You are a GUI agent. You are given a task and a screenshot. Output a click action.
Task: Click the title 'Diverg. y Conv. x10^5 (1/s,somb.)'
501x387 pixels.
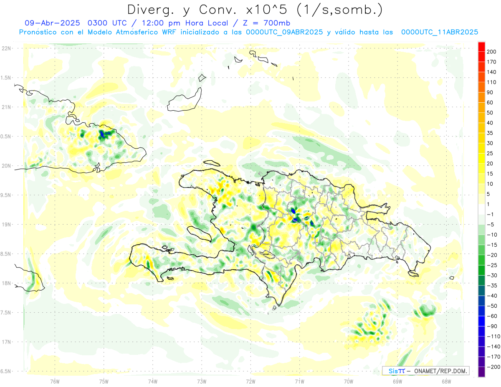(x=255, y=10)
